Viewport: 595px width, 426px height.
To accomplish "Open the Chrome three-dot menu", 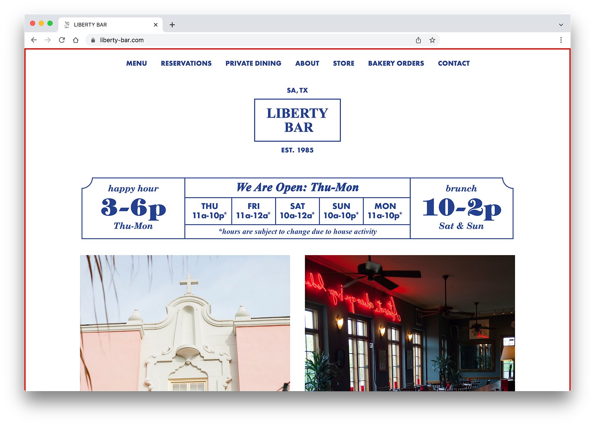I will pyautogui.click(x=561, y=40).
